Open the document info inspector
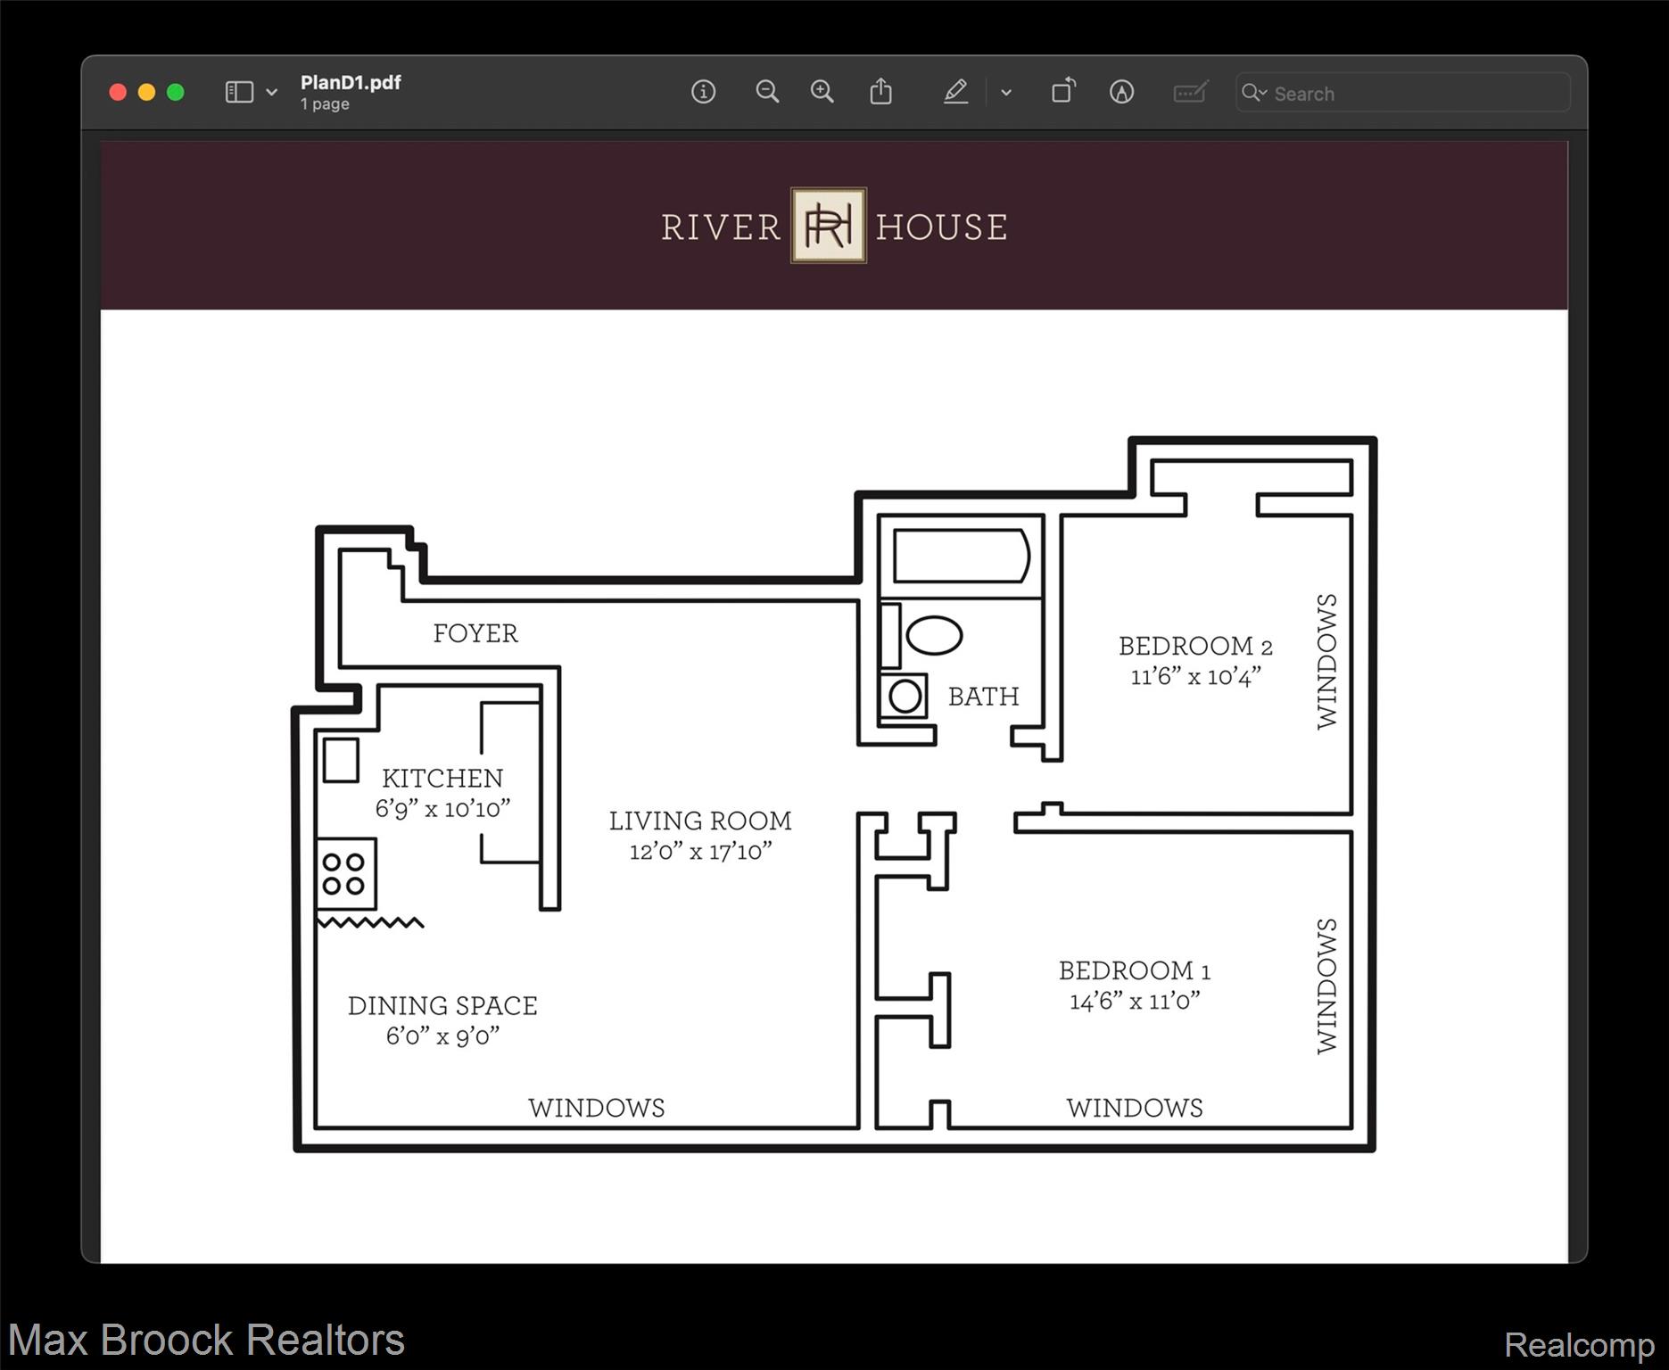 pos(703,92)
